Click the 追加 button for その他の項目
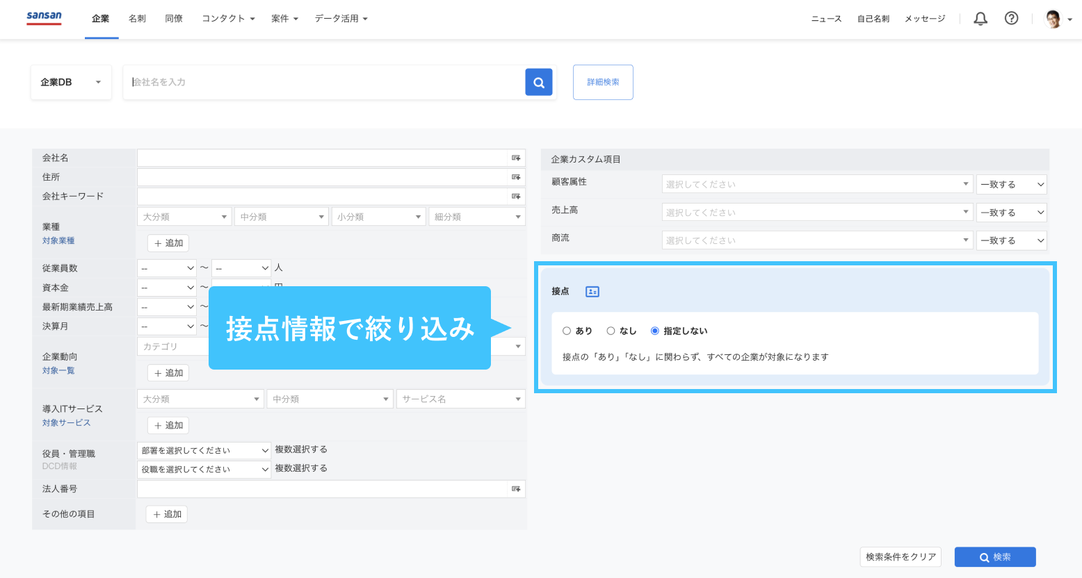This screenshot has height=578, width=1082. [x=167, y=514]
